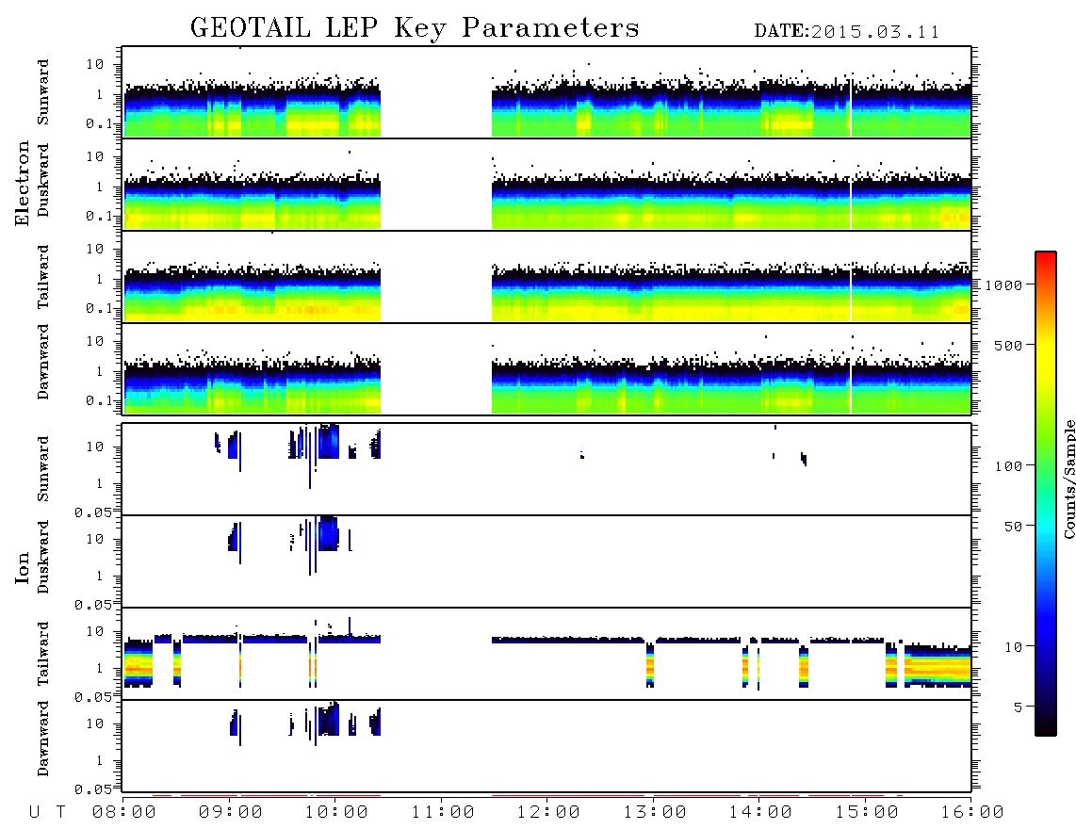Screen dimensions: 1076x829
Task: Click the "15:00" time tick label
Action: [867, 813]
